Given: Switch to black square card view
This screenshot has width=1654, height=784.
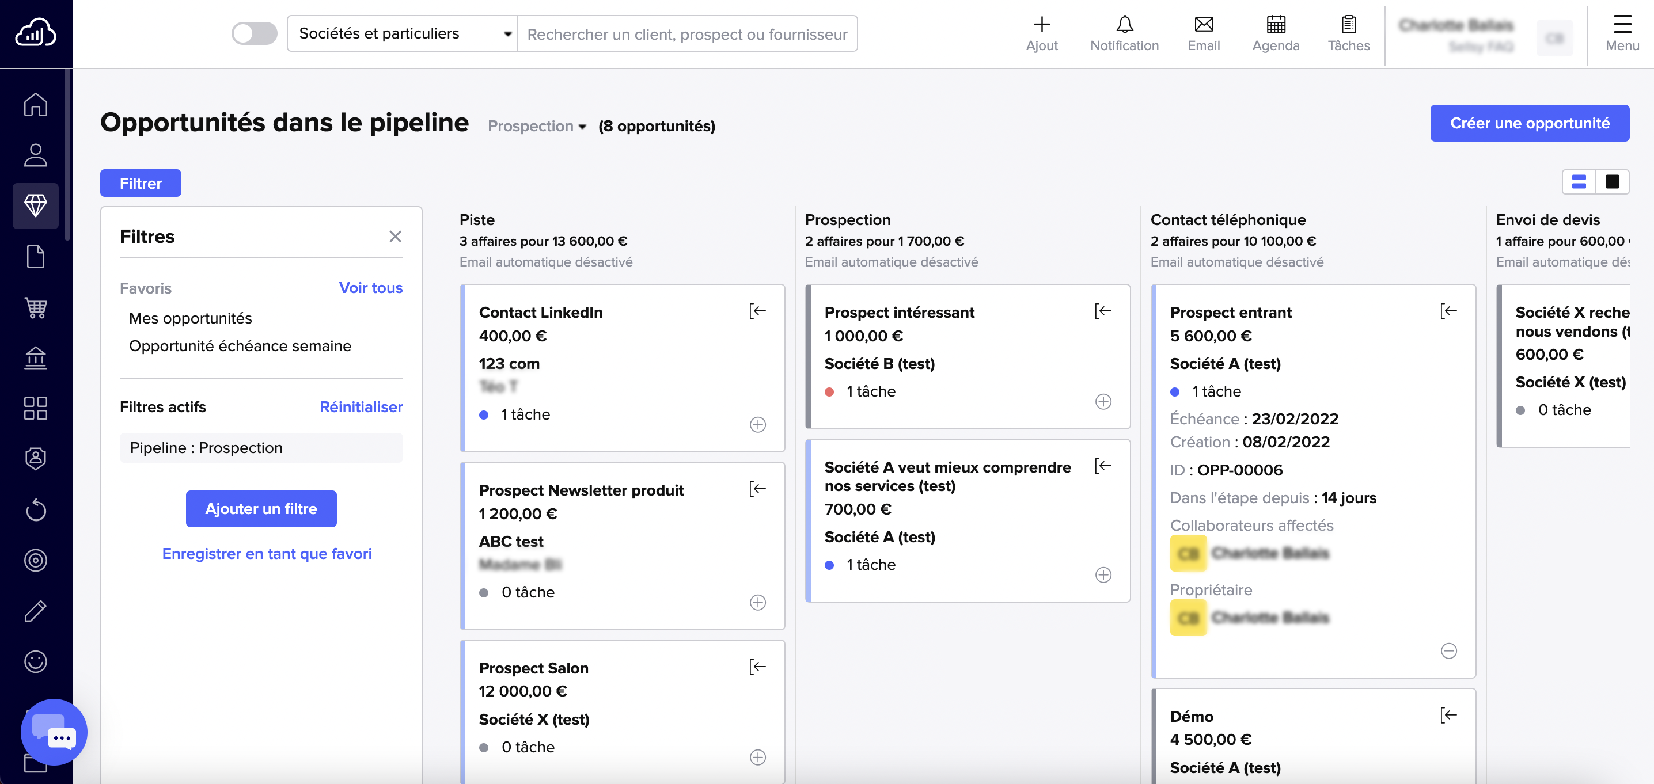Looking at the screenshot, I should (1611, 182).
